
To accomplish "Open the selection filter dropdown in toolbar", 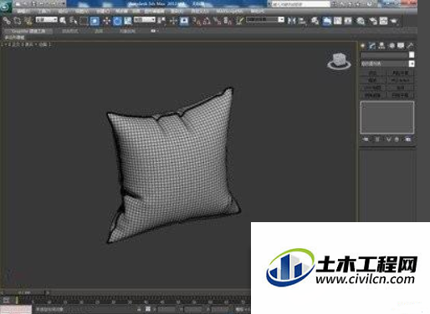I will (x=46, y=19).
